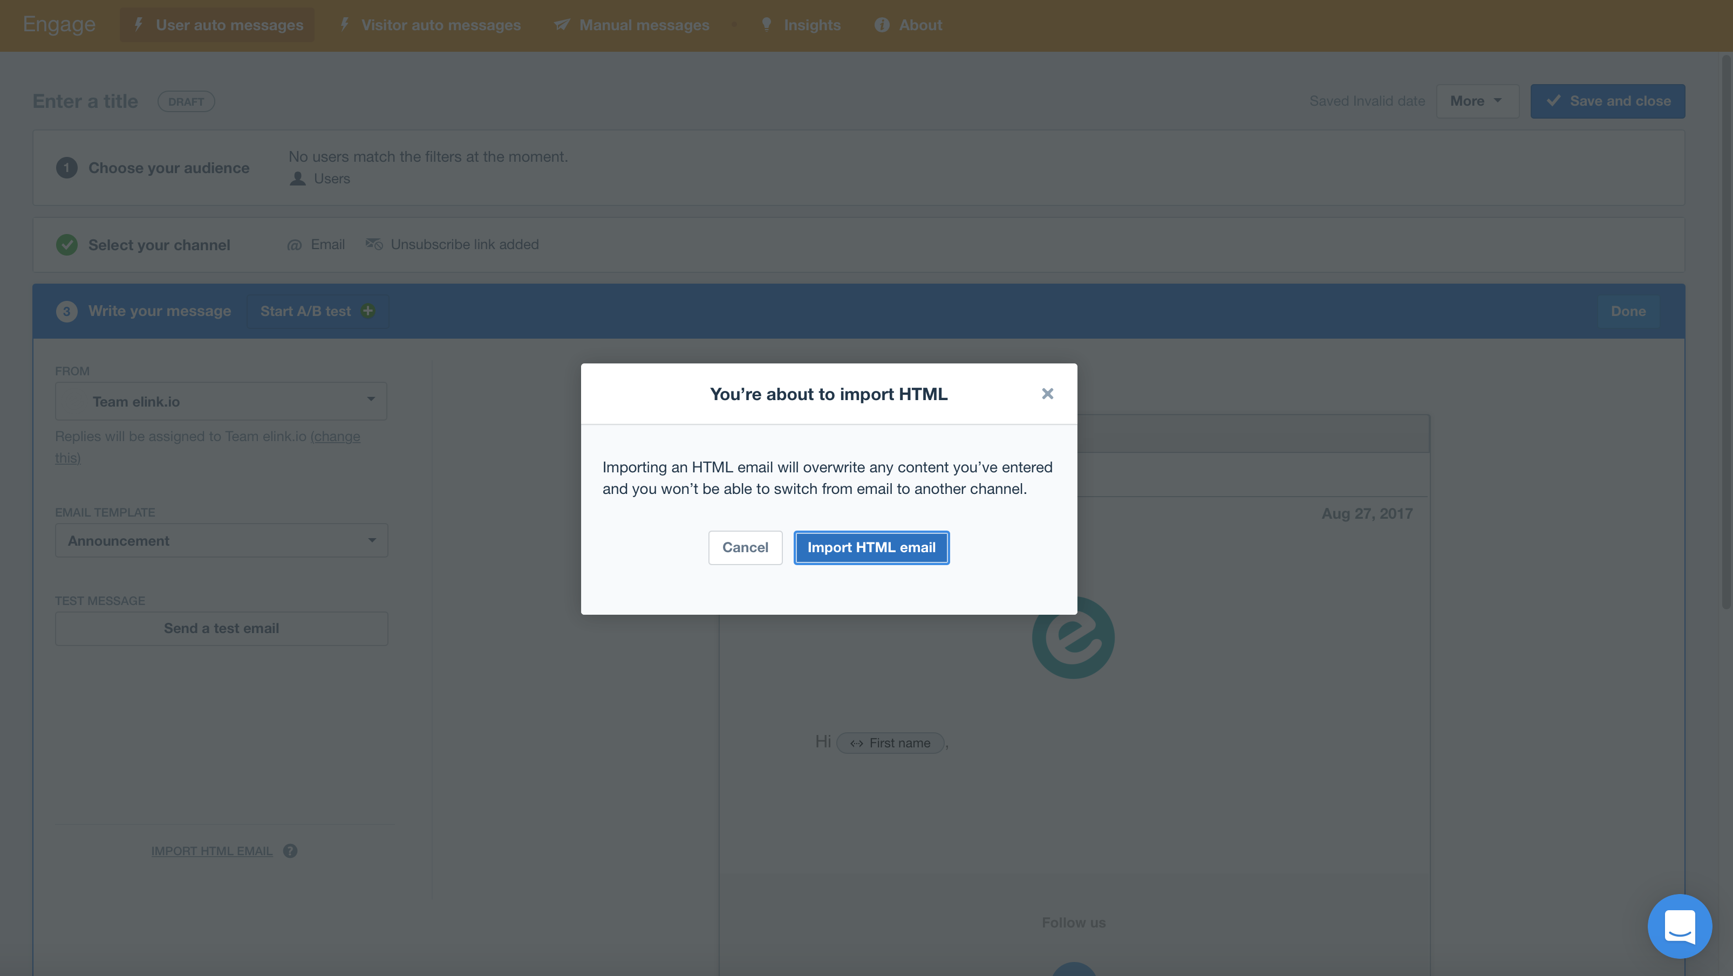Screen dimensions: 1733x976
Task: Click Send a test email button
Action: [x=221, y=629]
